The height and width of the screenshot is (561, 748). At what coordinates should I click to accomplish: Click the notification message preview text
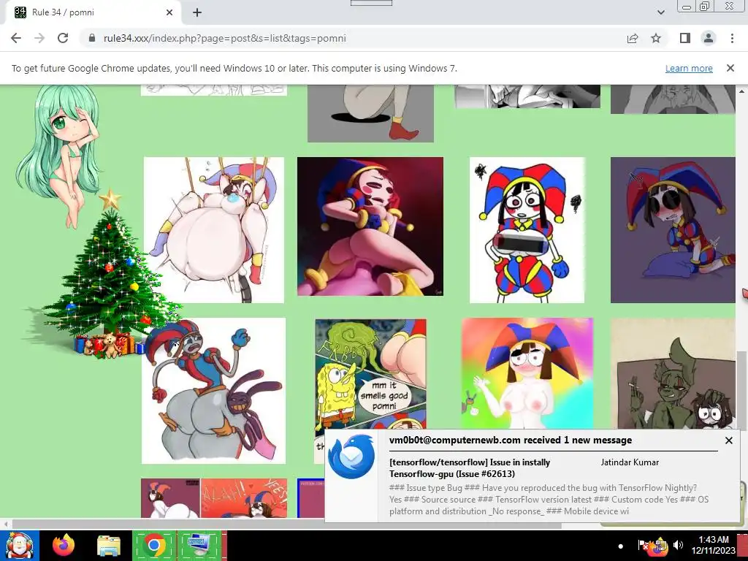coord(549,500)
